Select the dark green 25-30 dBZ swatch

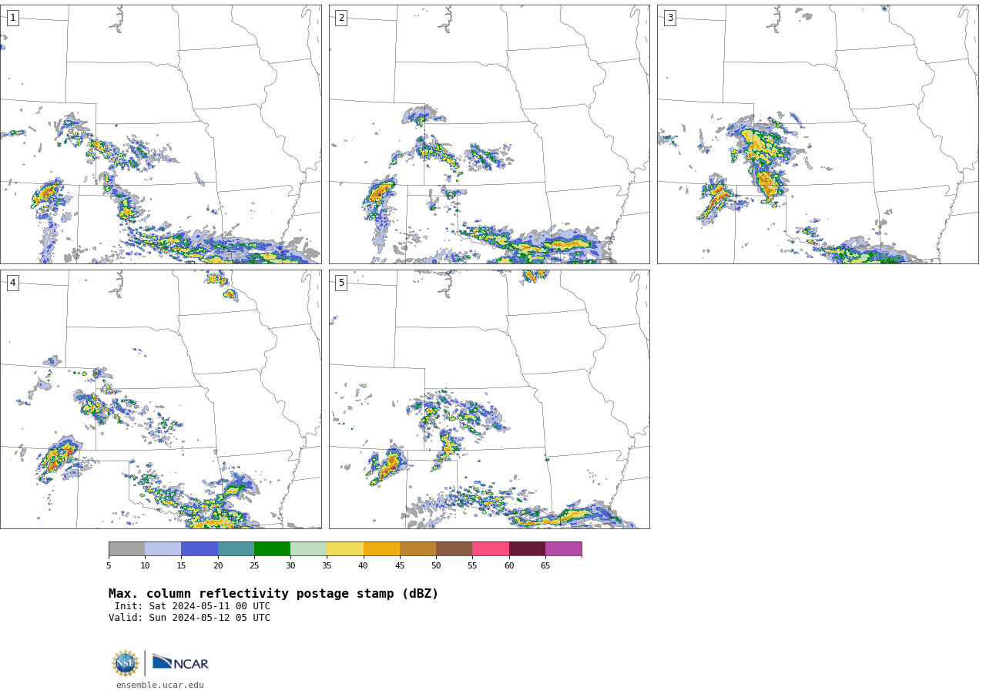tap(272, 548)
